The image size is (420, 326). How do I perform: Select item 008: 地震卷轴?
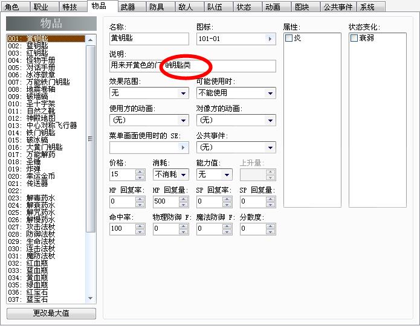tap(46, 89)
